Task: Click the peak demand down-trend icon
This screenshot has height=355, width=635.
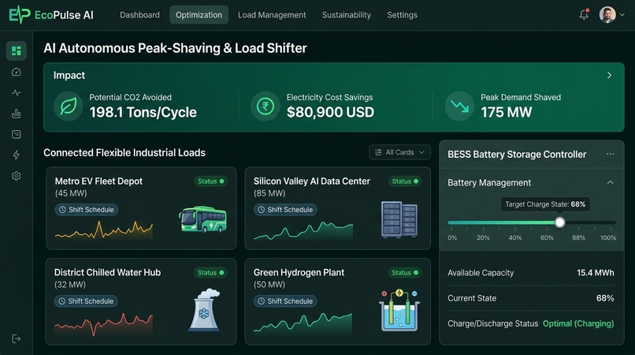Action: point(459,106)
